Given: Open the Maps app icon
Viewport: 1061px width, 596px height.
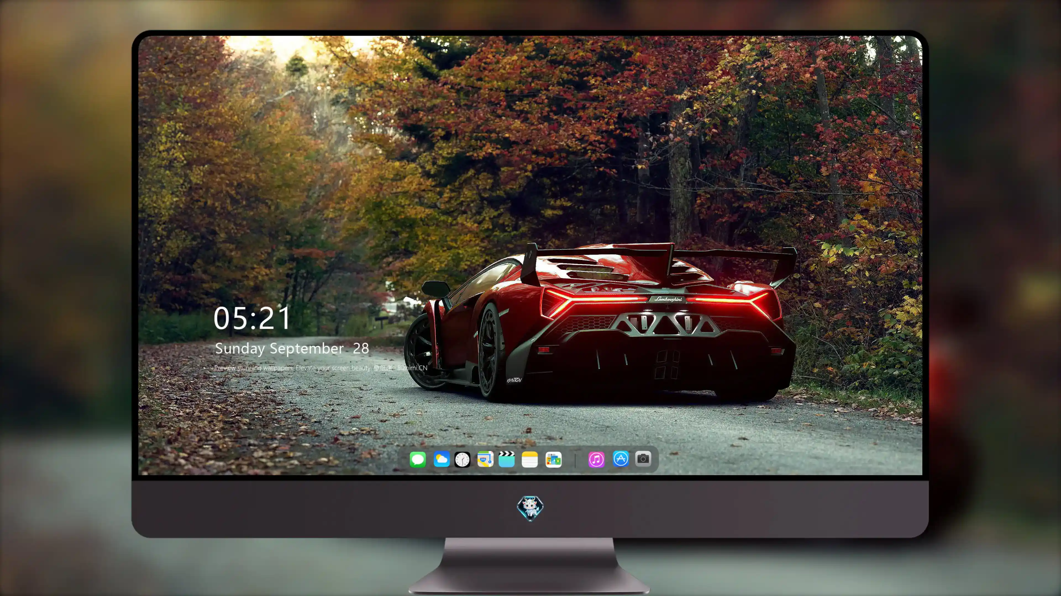Looking at the screenshot, I should (485, 459).
